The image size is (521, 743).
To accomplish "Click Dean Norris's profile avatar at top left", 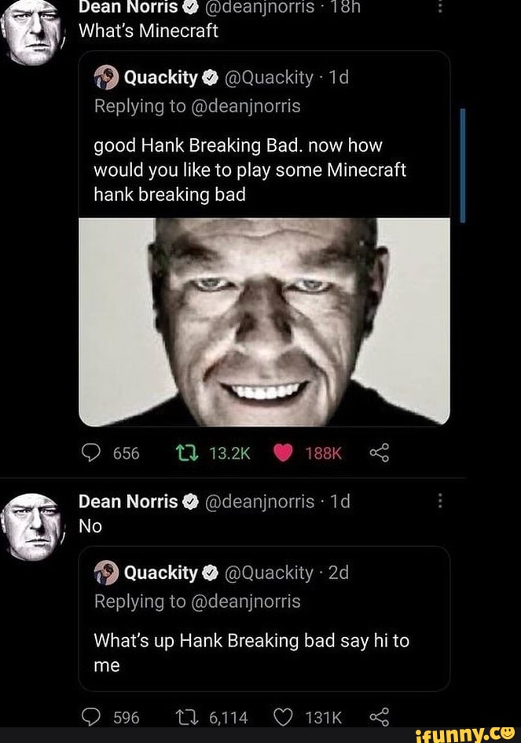I will click(x=30, y=22).
